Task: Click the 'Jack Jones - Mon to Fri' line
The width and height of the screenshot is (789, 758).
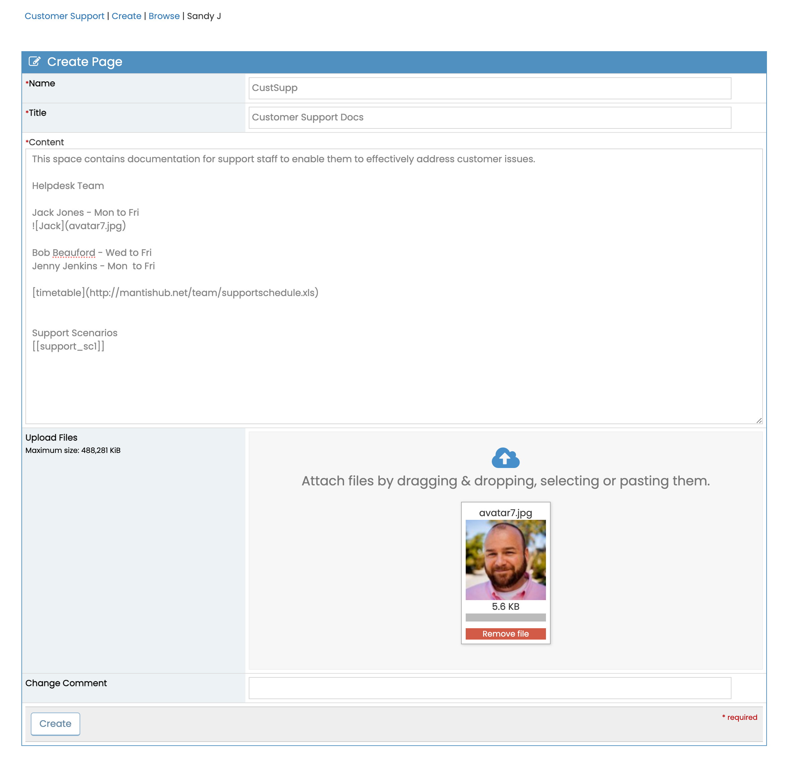Action: (85, 213)
